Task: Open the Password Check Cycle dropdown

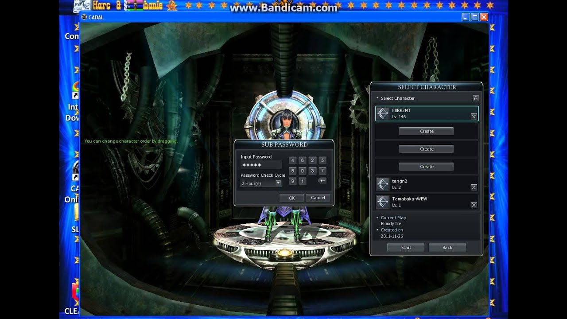Action: click(x=278, y=183)
